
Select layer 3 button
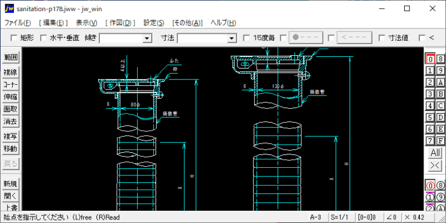[x=430, y=94]
